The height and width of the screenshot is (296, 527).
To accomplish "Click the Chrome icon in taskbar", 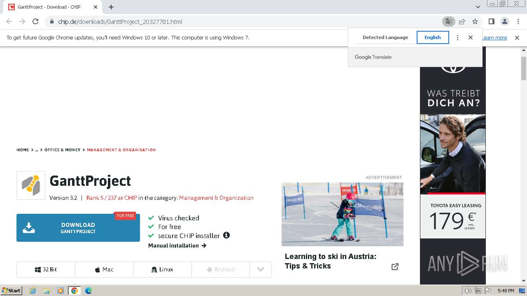I will (75, 291).
